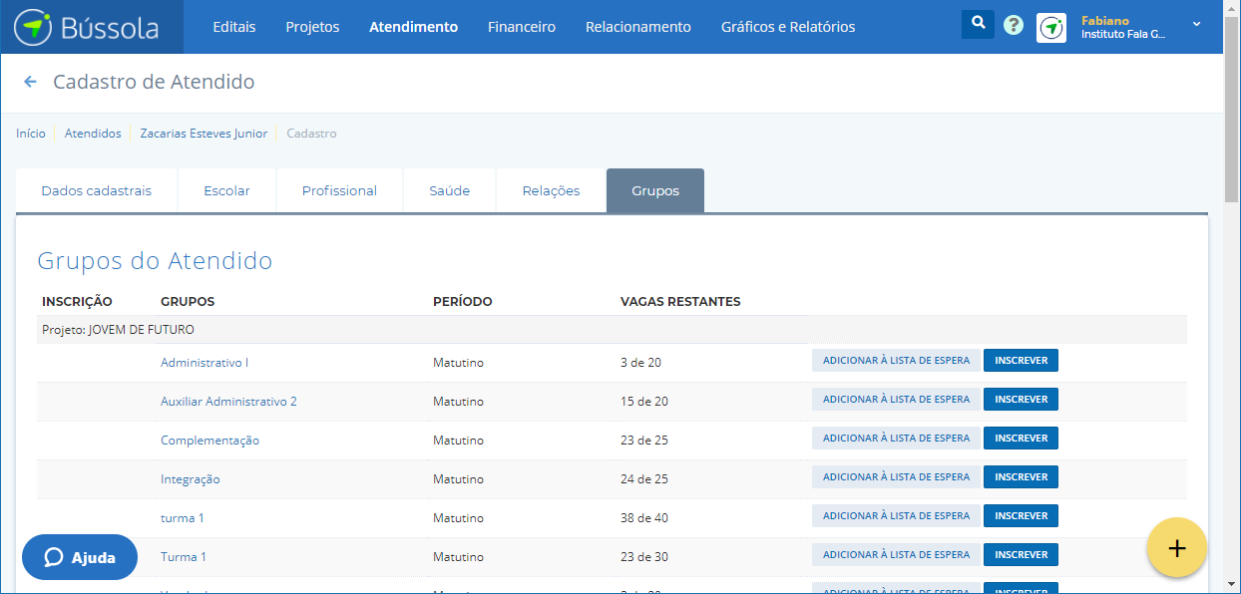Open the search magnifier icon
Image resolution: width=1241 pixels, height=594 pixels.
[x=978, y=24]
